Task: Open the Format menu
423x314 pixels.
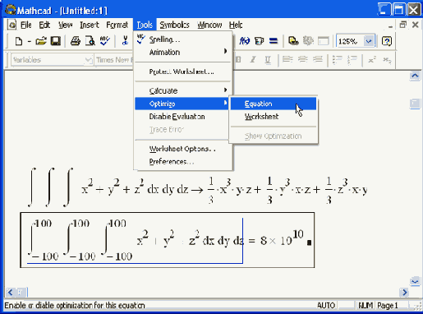Action: [x=117, y=25]
